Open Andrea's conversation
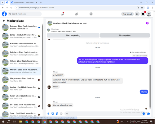Screen dimensions: 155x124 tap(21, 88)
